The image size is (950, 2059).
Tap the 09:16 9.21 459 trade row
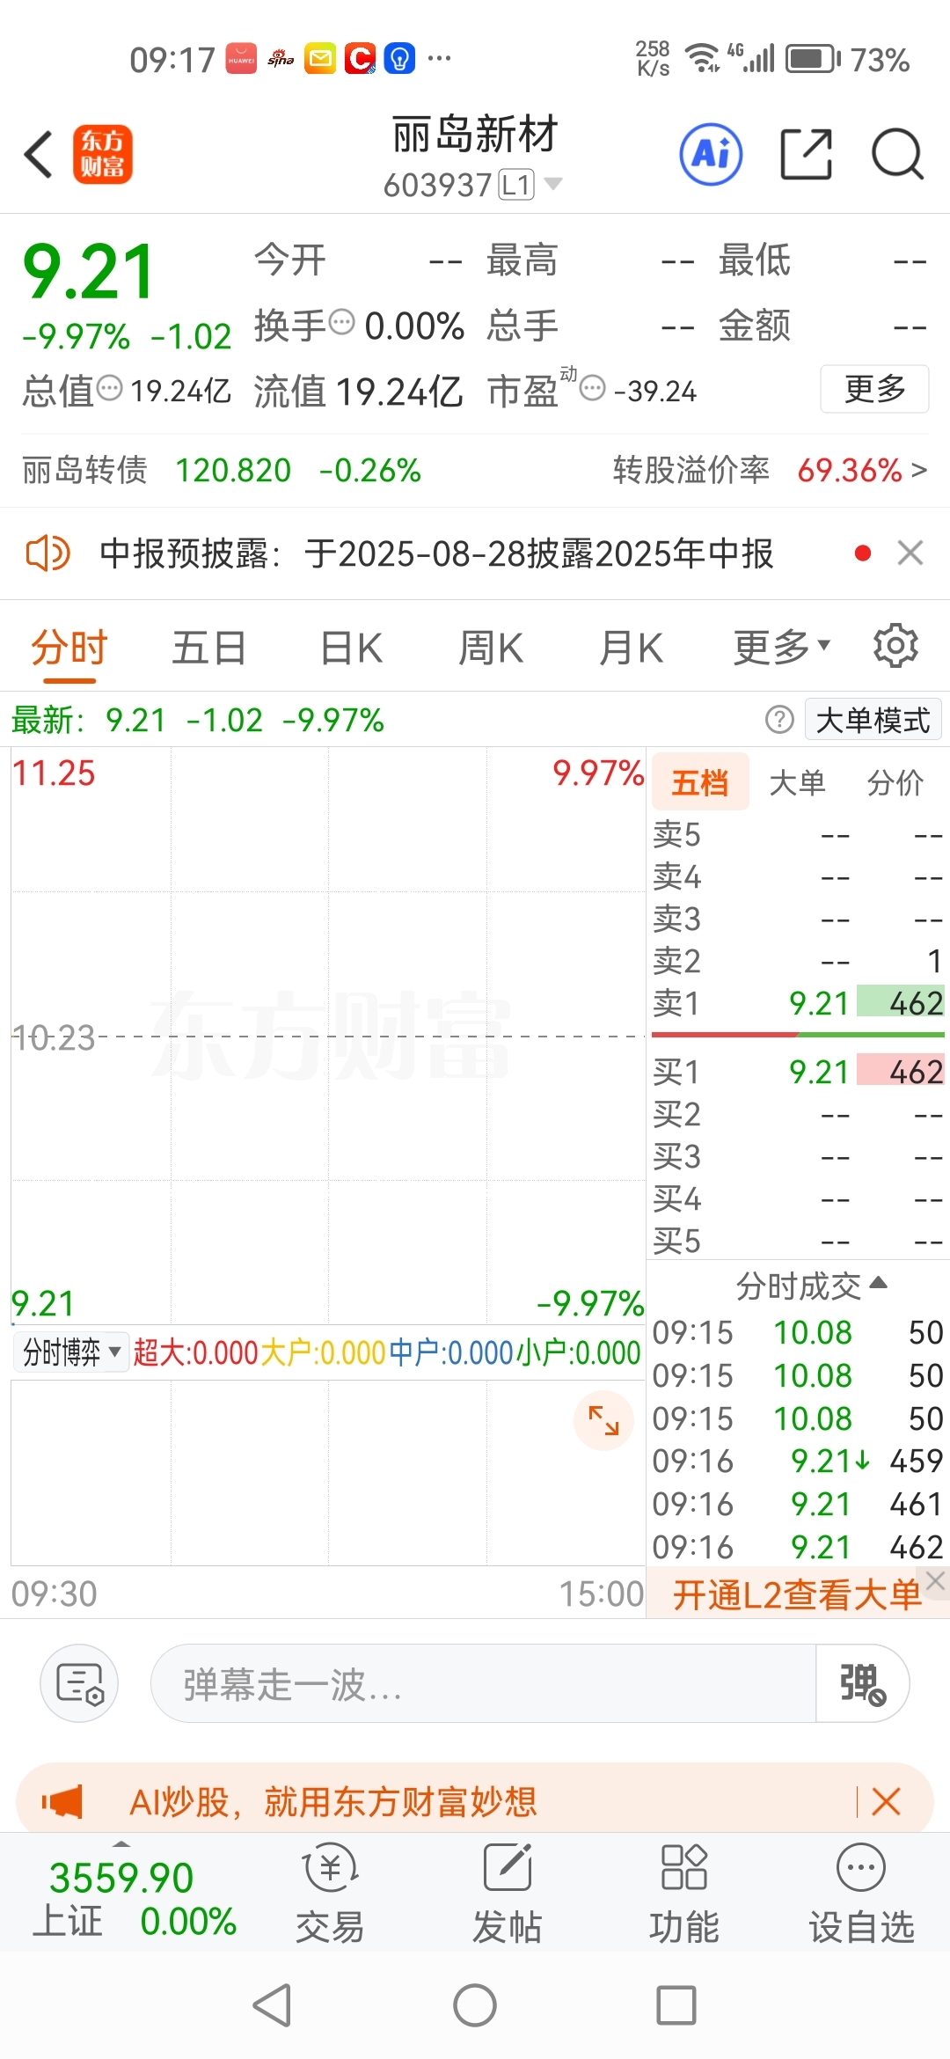coord(798,1462)
